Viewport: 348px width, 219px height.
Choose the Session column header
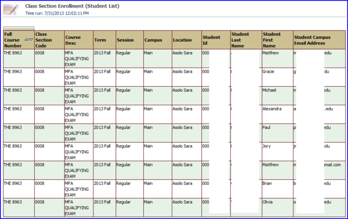coord(129,40)
